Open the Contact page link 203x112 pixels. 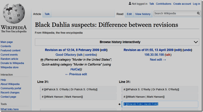tap(8, 97)
